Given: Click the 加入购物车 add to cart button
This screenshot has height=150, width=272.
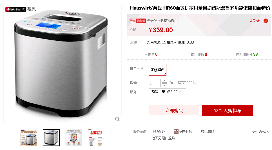Looking at the screenshot, I should tap(228, 110).
